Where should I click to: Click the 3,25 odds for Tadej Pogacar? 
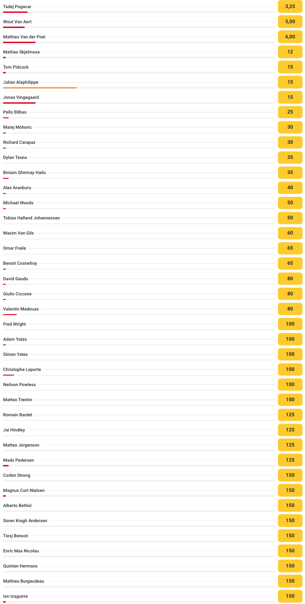coord(290,7)
